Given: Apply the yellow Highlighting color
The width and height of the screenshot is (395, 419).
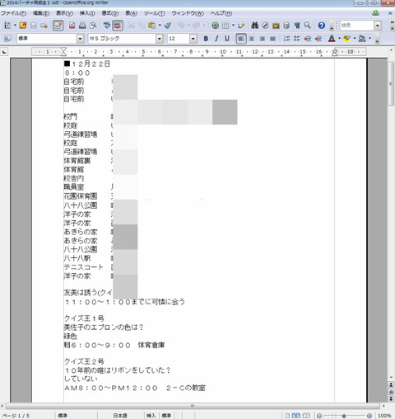Looking at the screenshot, I should click(347, 39).
